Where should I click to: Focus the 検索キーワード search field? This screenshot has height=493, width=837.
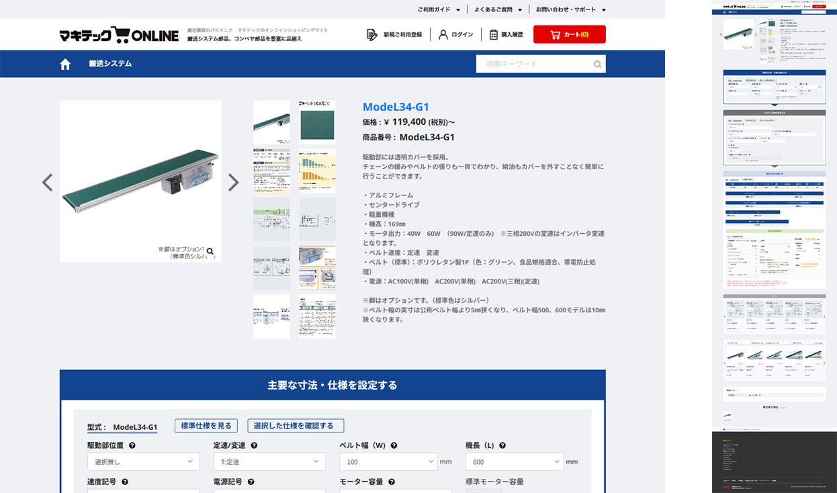pyautogui.click(x=534, y=64)
